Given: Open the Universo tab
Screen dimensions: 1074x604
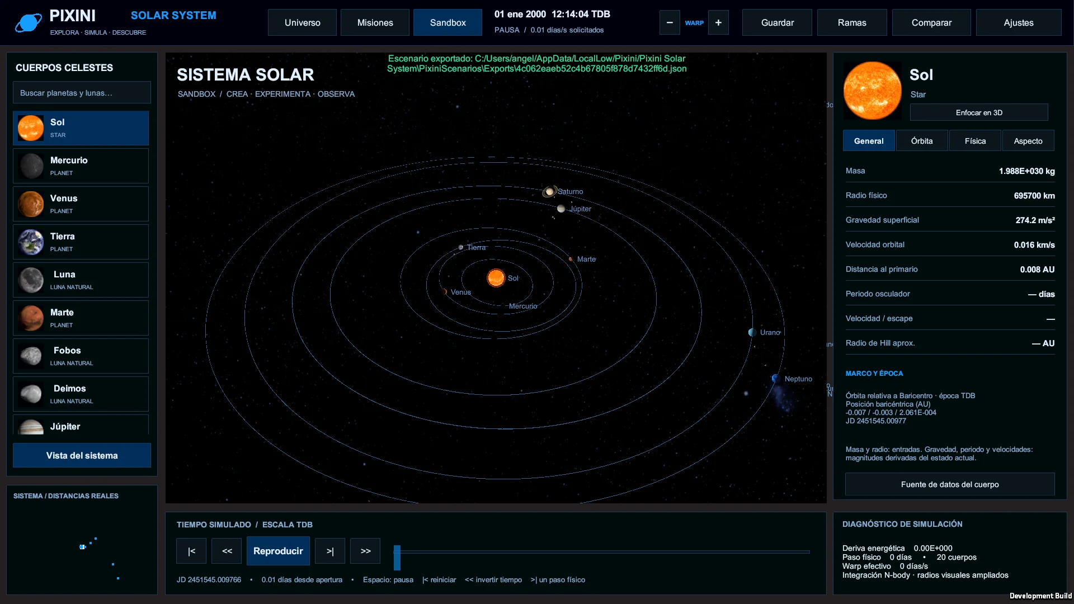Looking at the screenshot, I should point(302,22).
